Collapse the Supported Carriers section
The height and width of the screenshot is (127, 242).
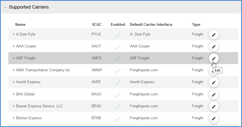(x=5, y=7)
